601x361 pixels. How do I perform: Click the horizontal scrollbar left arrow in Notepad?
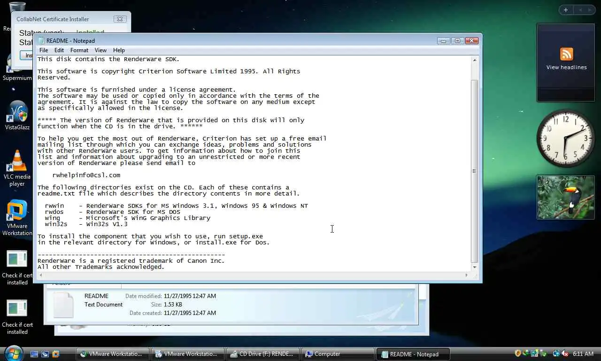tap(41, 275)
